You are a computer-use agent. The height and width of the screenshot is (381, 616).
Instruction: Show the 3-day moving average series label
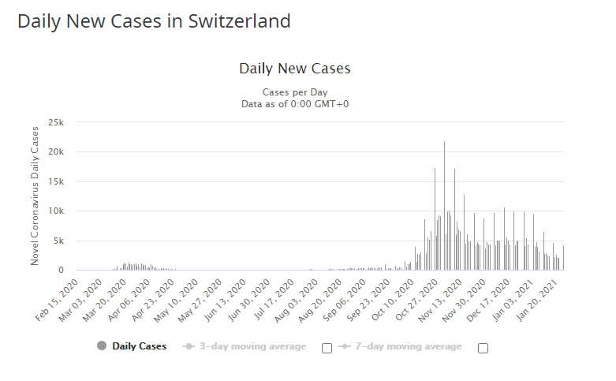click(x=252, y=346)
